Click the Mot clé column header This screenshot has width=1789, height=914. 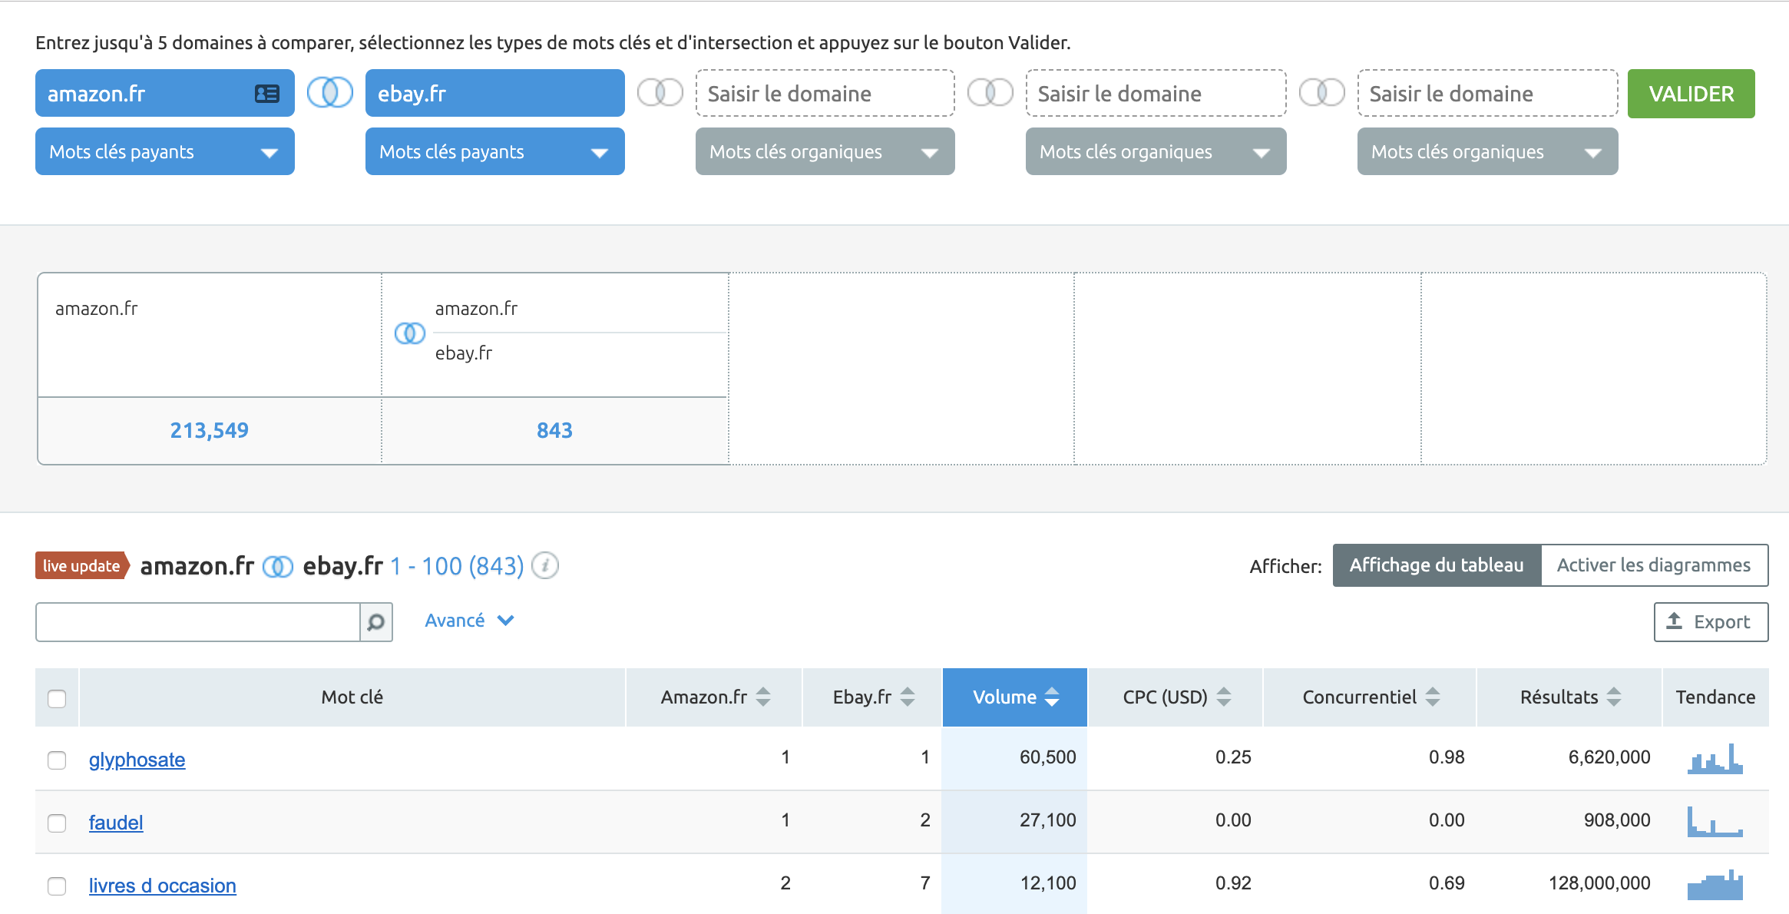[x=352, y=697]
